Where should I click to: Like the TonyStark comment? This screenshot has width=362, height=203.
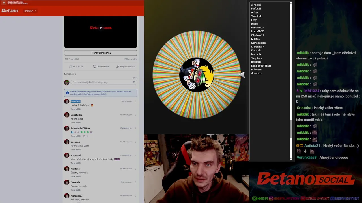76,163
